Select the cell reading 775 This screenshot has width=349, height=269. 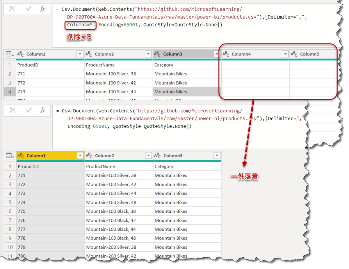[x=51, y=211]
